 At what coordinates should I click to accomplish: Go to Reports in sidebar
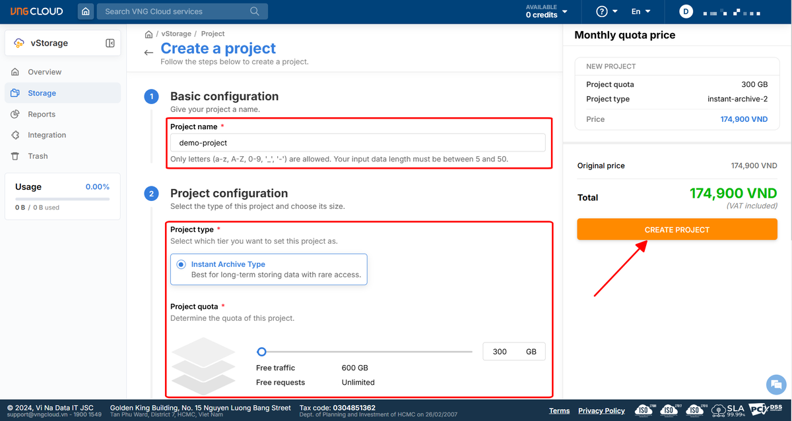click(42, 114)
